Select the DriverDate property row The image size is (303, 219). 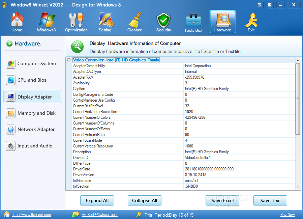point(183,169)
